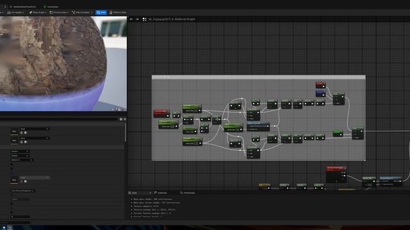Click the first None asset thumbnail
Image resolution: width=410 pixels, height=230 pixels.
click(x=14, y=131)
